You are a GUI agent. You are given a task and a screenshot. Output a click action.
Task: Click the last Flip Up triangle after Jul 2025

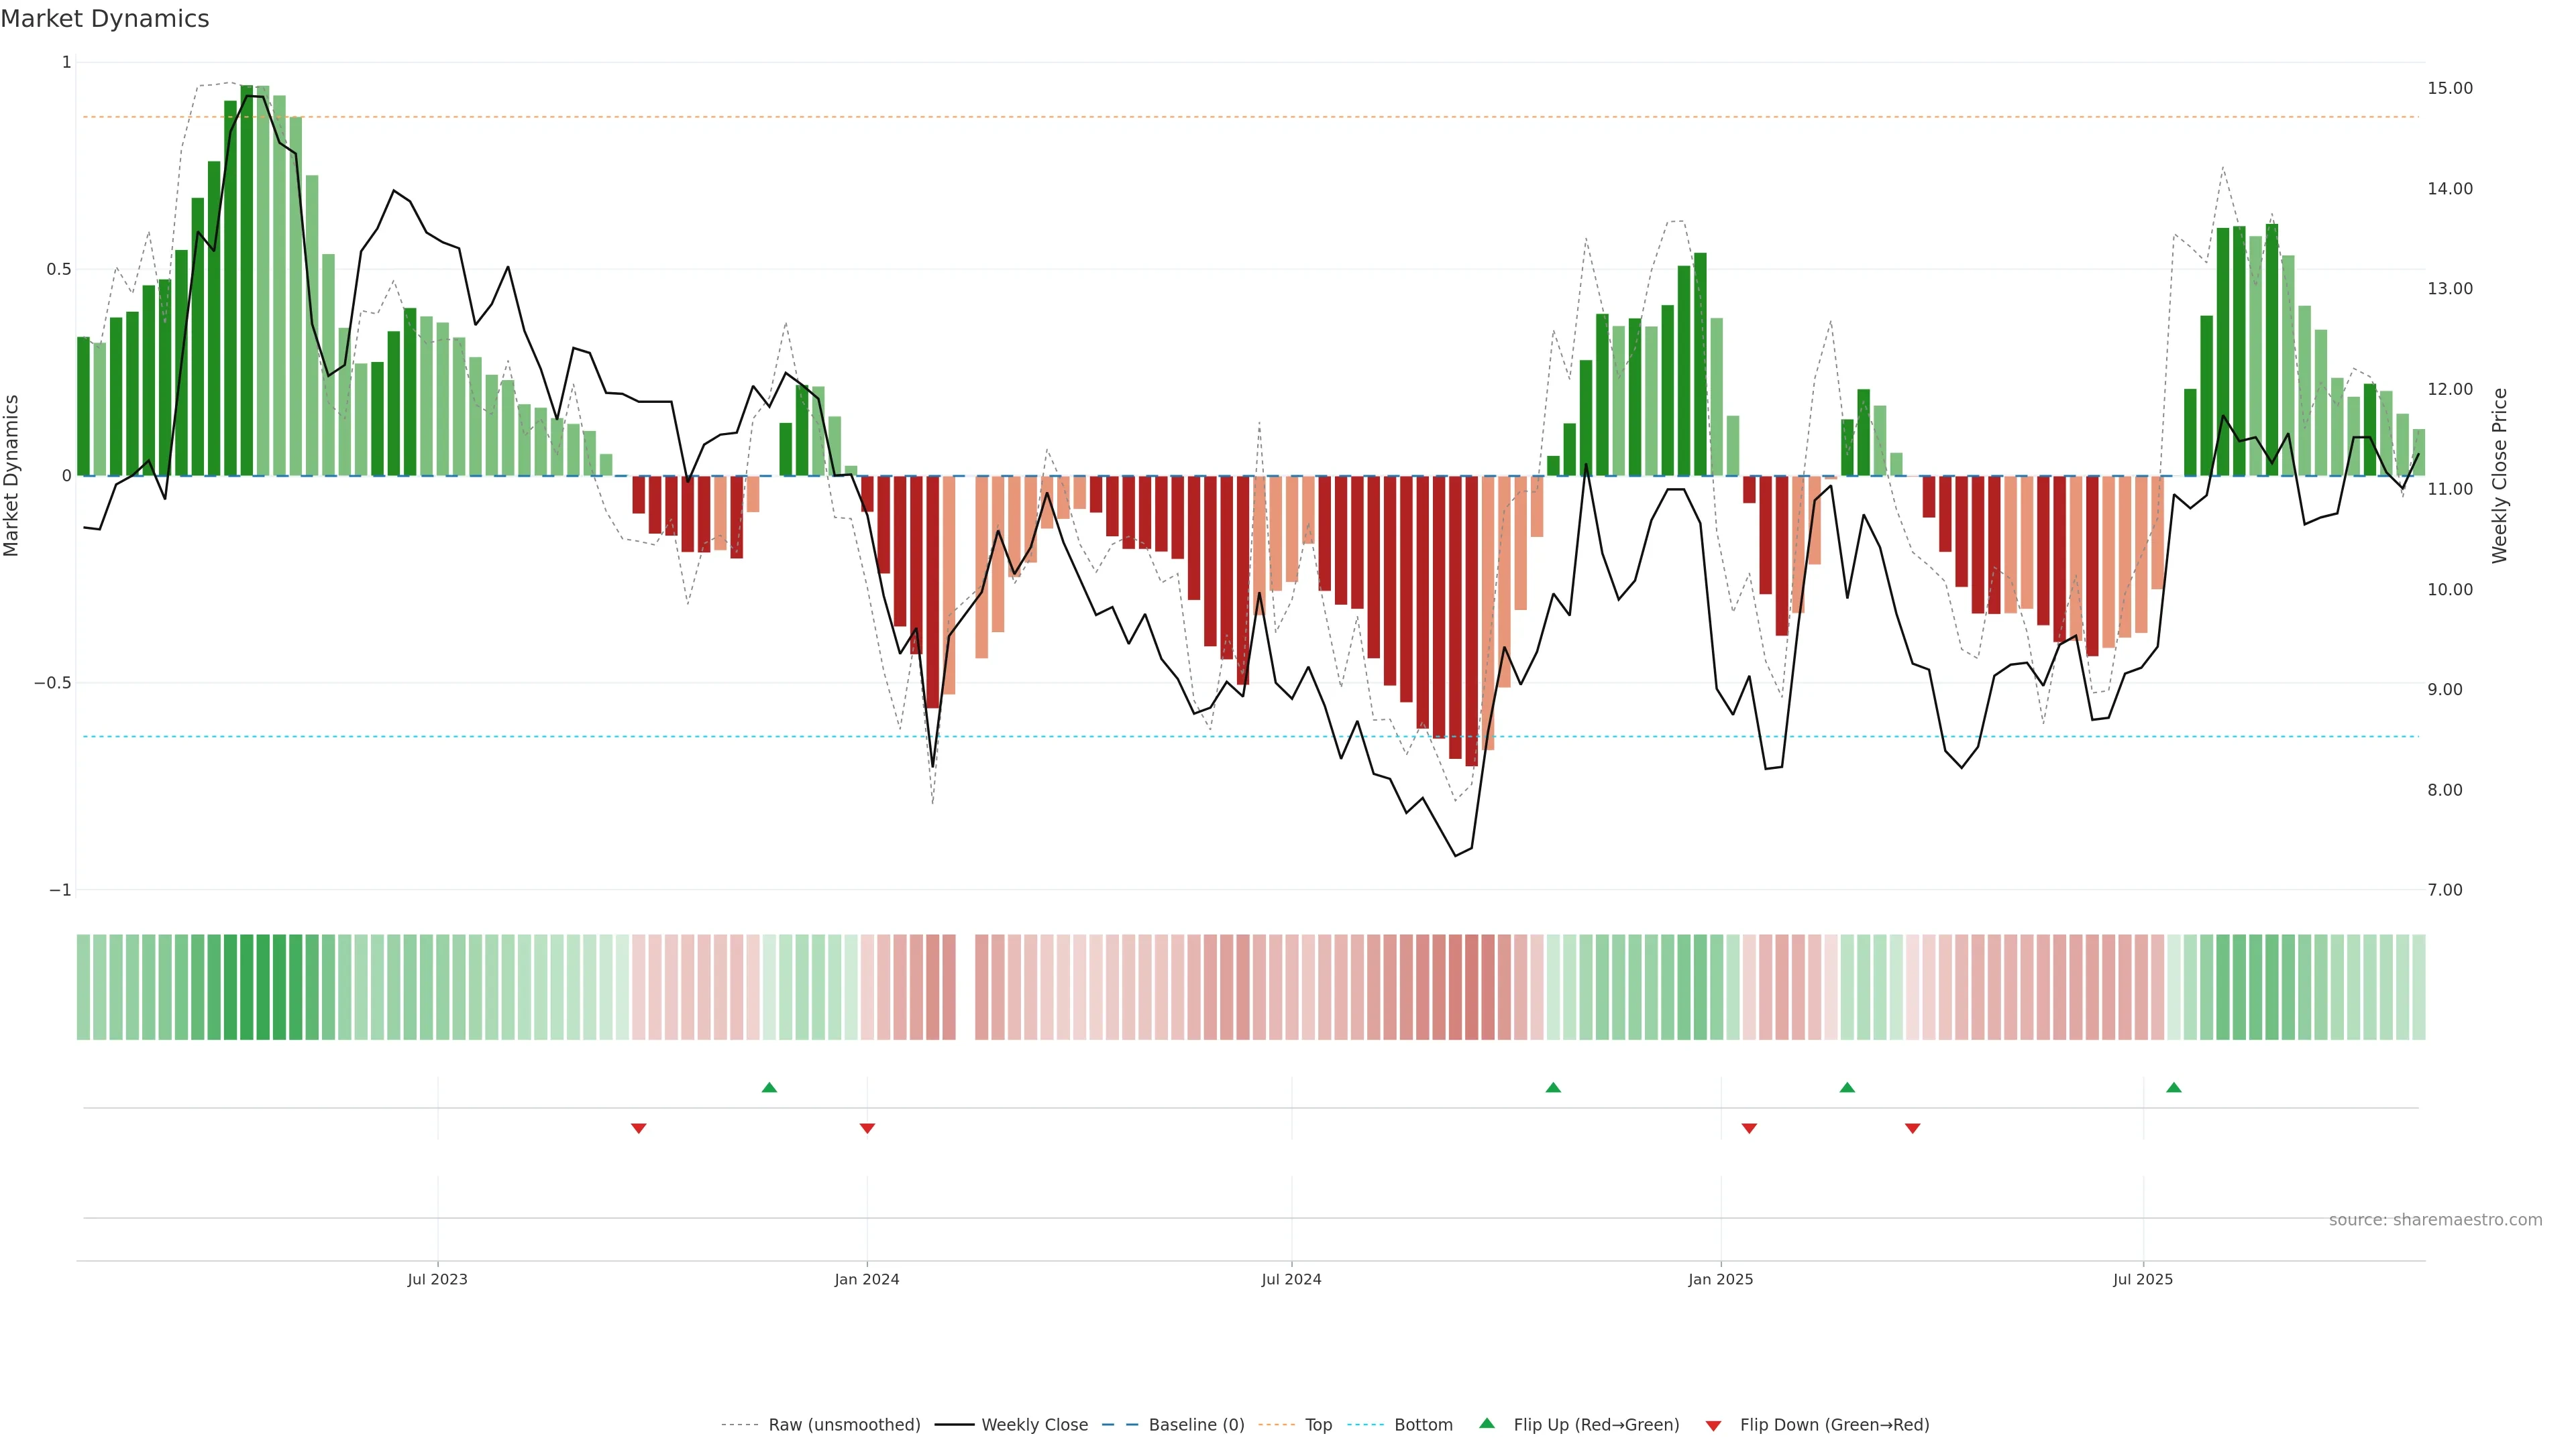[2174, 1087]
